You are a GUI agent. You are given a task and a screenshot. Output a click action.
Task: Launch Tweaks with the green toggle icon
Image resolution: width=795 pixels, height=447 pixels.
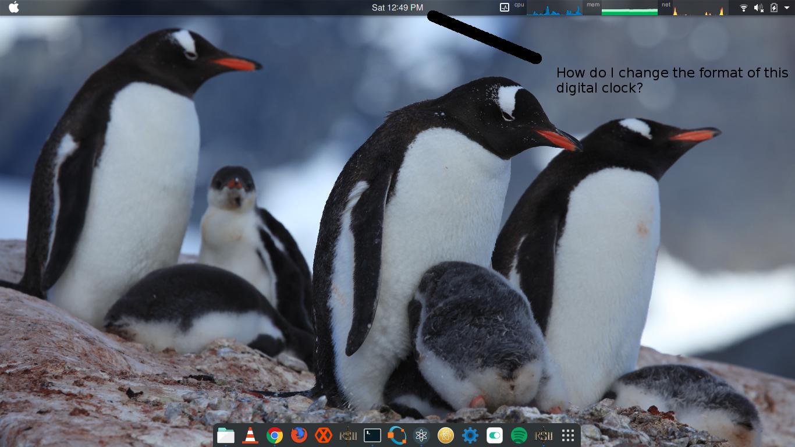[x=495, y=435]
